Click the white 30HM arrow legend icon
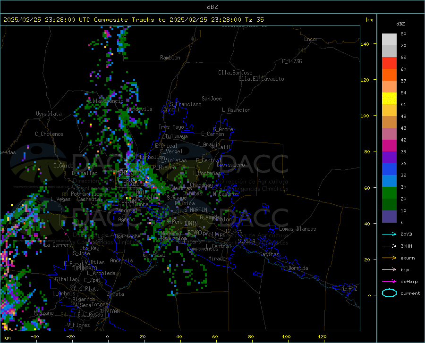425x343 pixels. (389, 246)
